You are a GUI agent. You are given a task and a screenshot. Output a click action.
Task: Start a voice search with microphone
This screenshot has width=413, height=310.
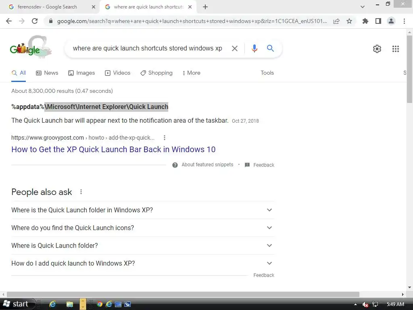[254, 48]
